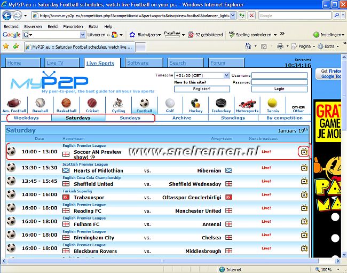Click the Login button
The height and width of the screenshot is (273, 347).
coord(279,89)
